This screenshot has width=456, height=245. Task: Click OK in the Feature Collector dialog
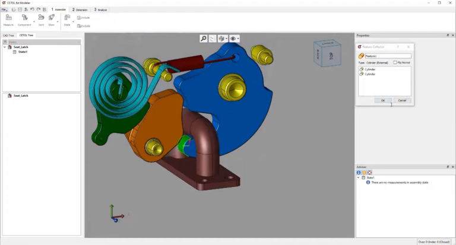[x=383, y=100]
